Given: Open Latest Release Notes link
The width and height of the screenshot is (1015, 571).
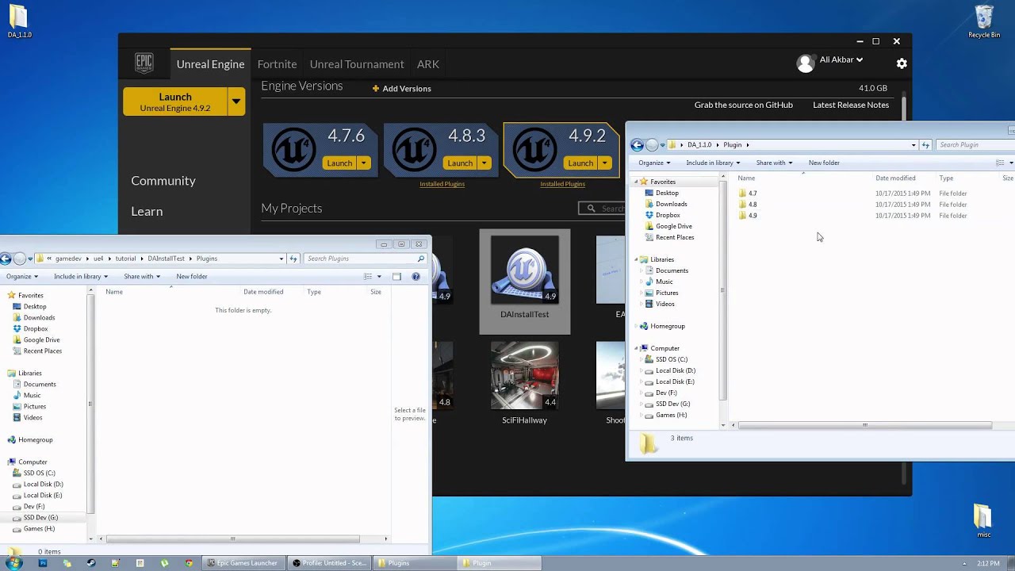Looking at the screenshot, I should click(851, 105).
